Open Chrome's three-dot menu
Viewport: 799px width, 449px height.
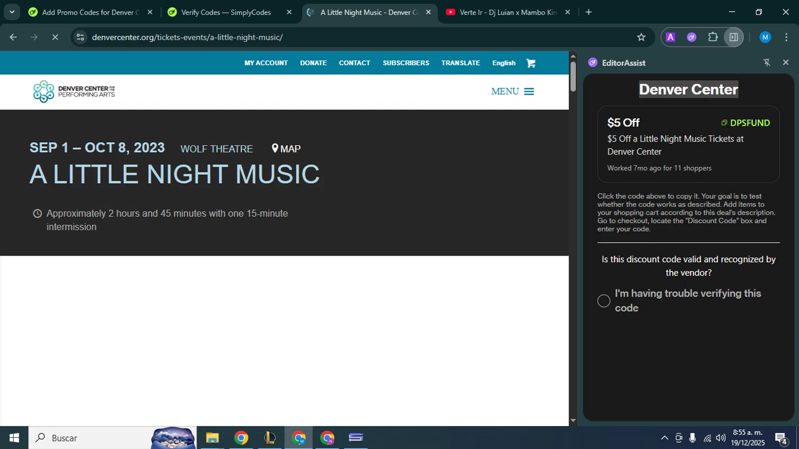(786, 37)
